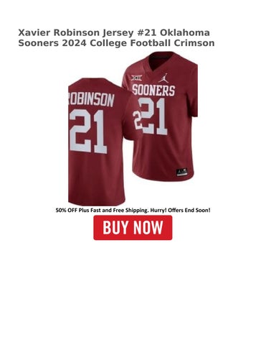Click the Jordan Jumpman logo on front jersey
This screenshot has width=266, height=345.
coord(163,78)
